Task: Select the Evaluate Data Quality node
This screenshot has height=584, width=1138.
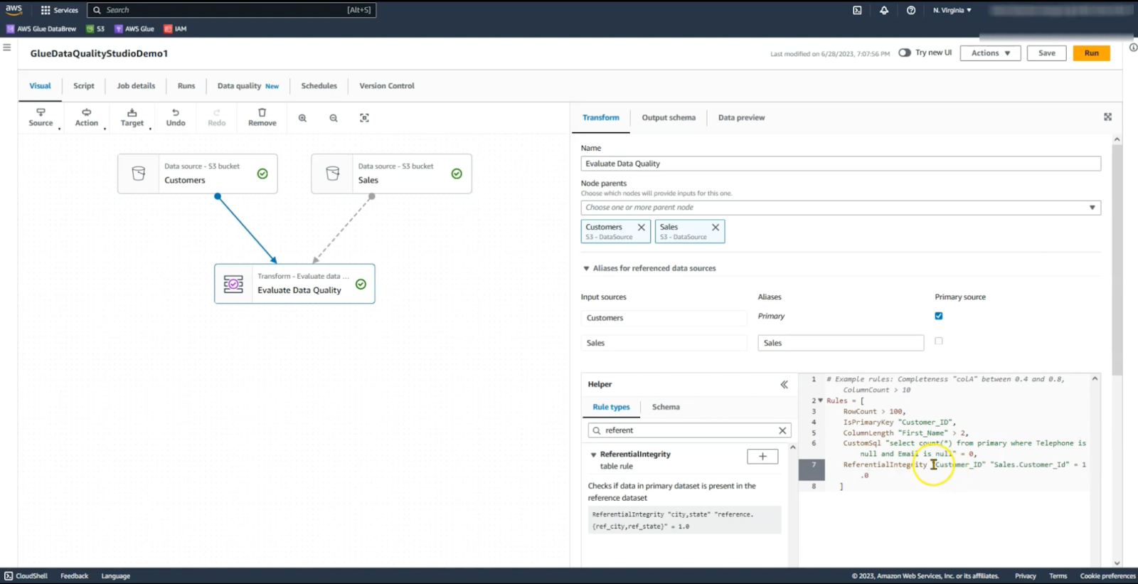Action: 294,284
